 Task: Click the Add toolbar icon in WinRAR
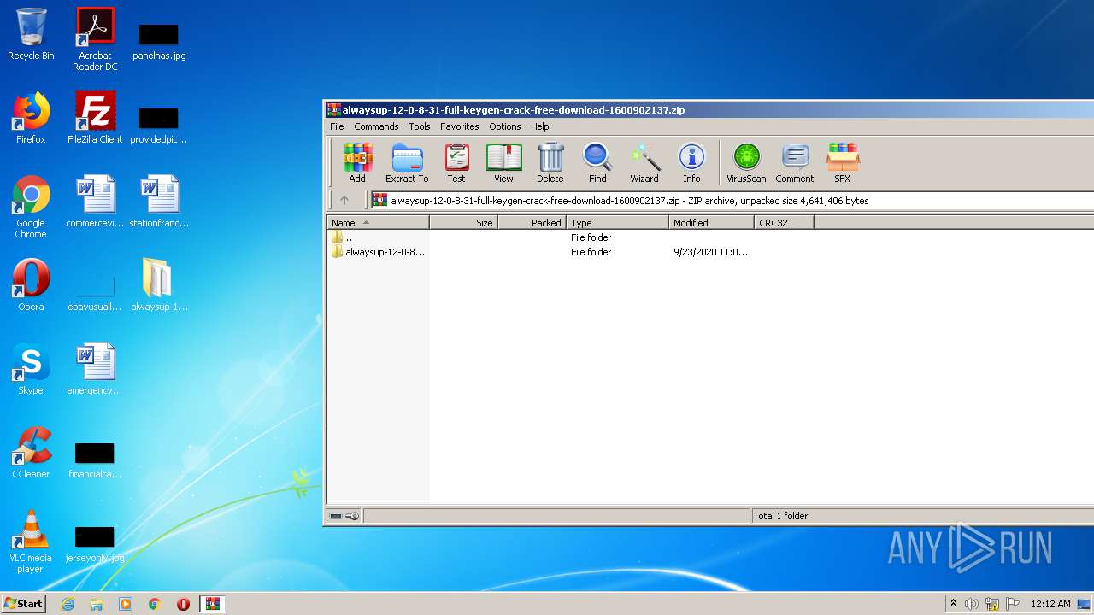(357, 163)
